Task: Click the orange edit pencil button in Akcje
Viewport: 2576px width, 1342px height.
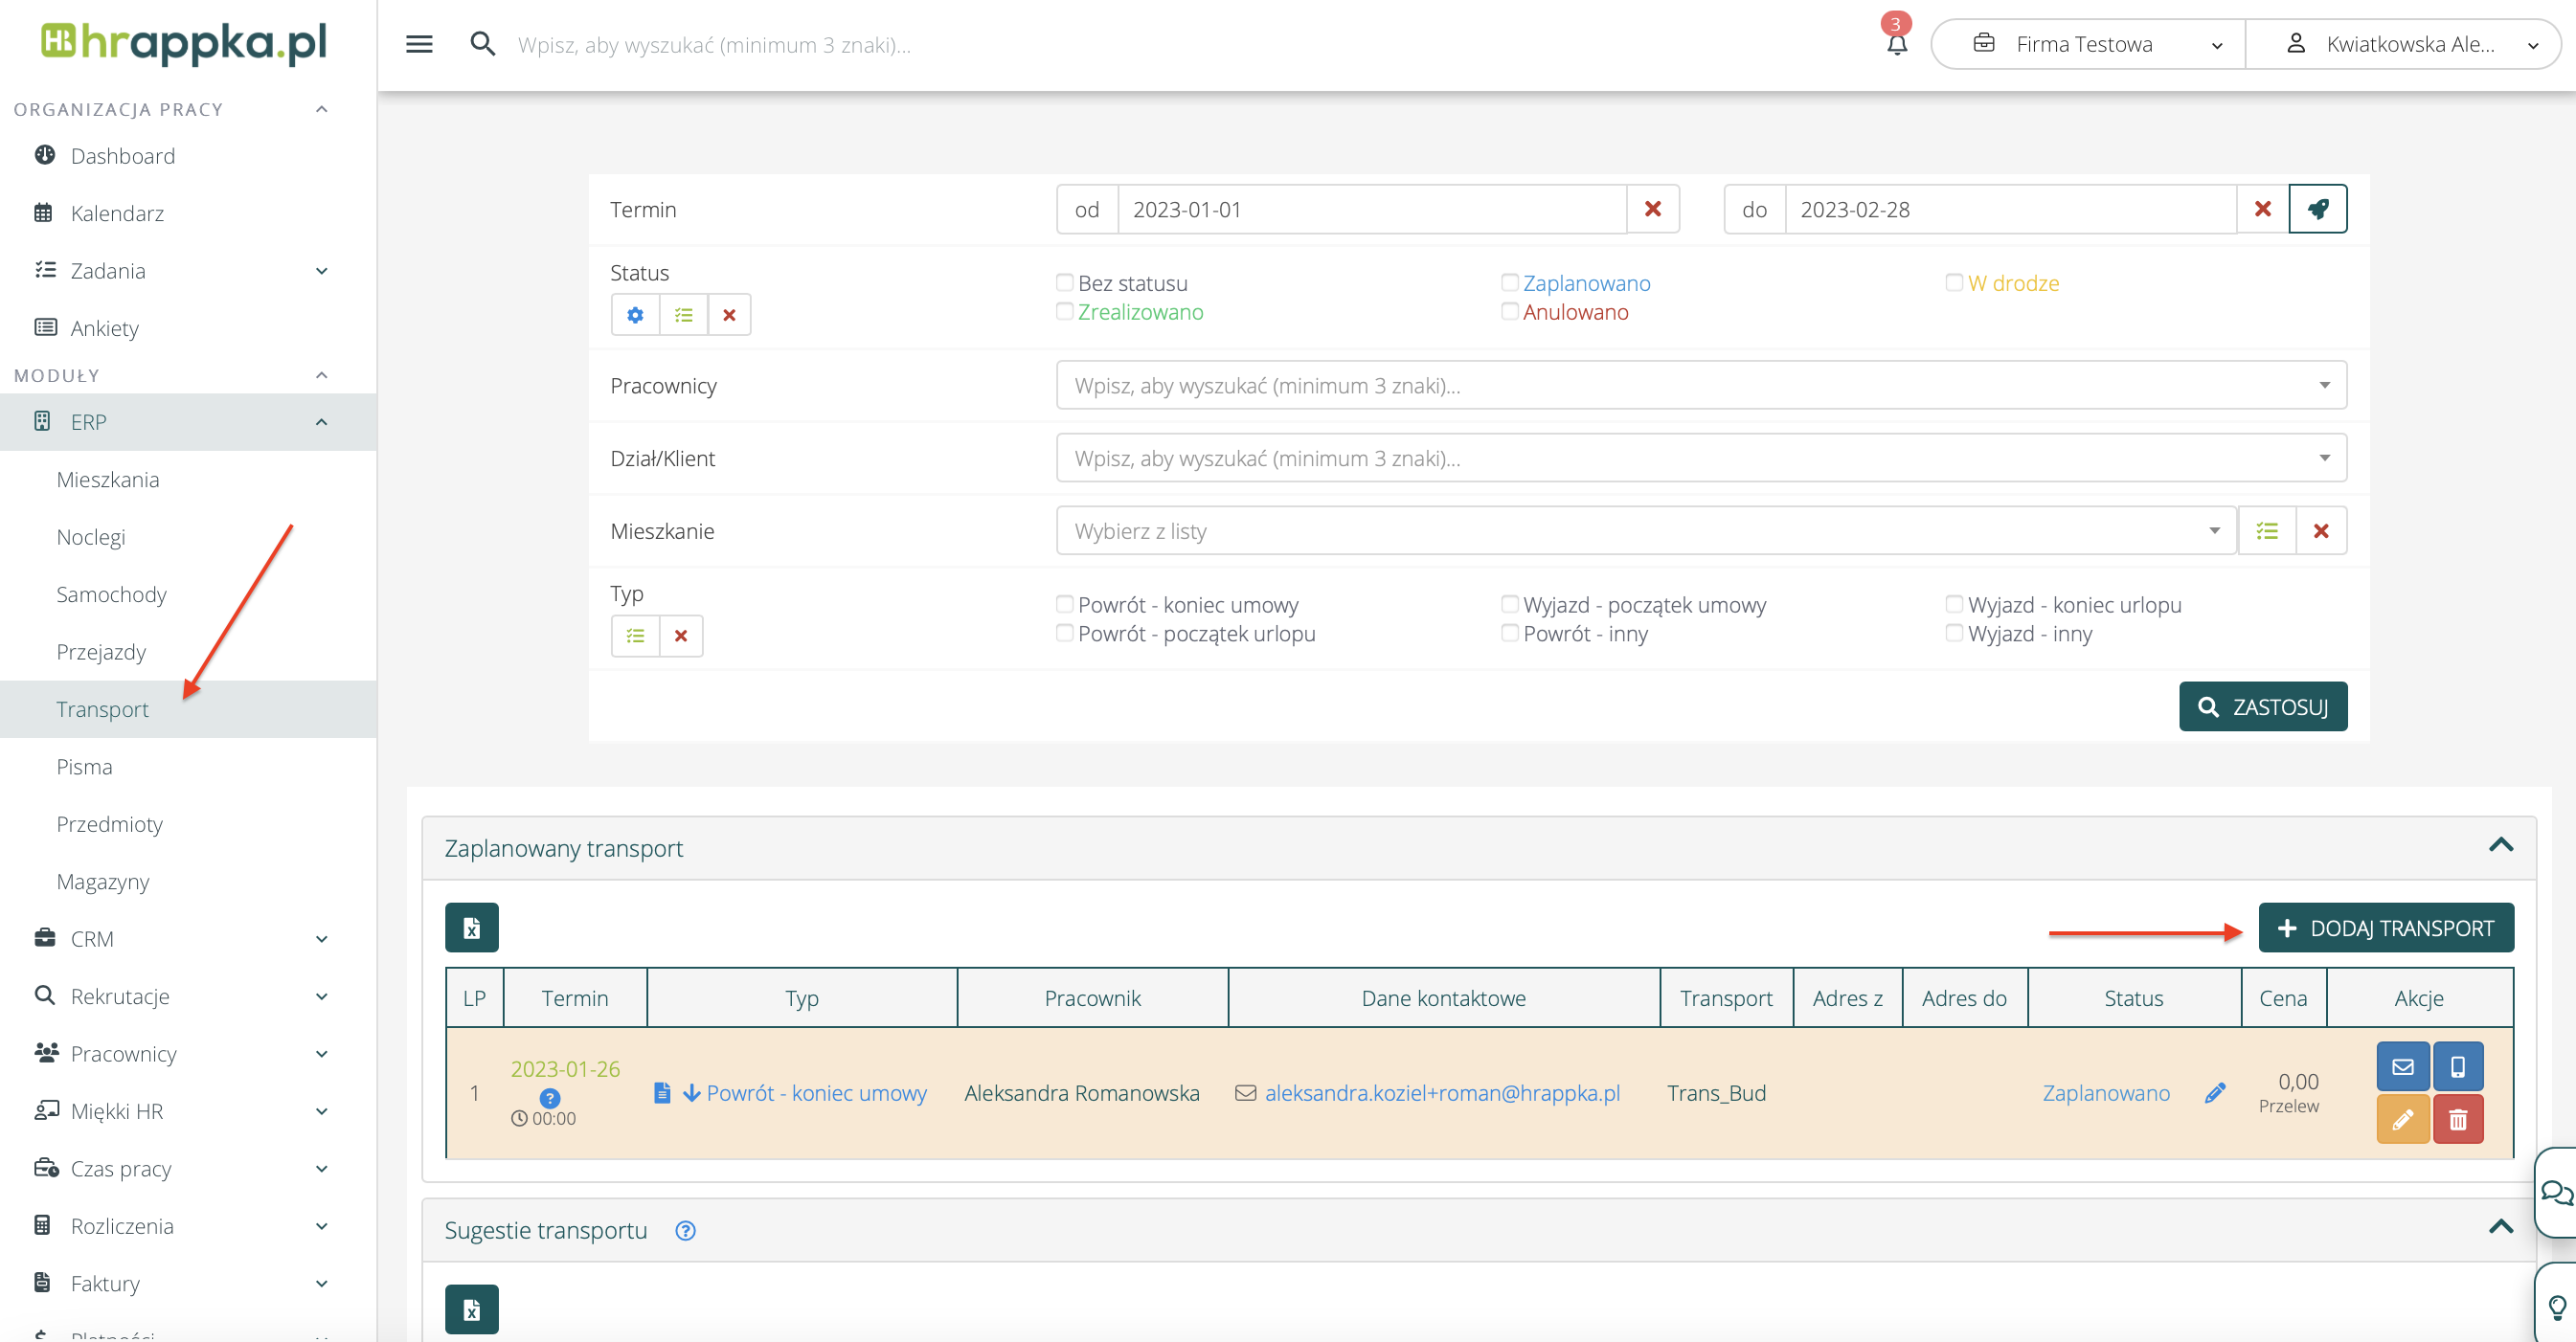Action: (2402, 1119)
